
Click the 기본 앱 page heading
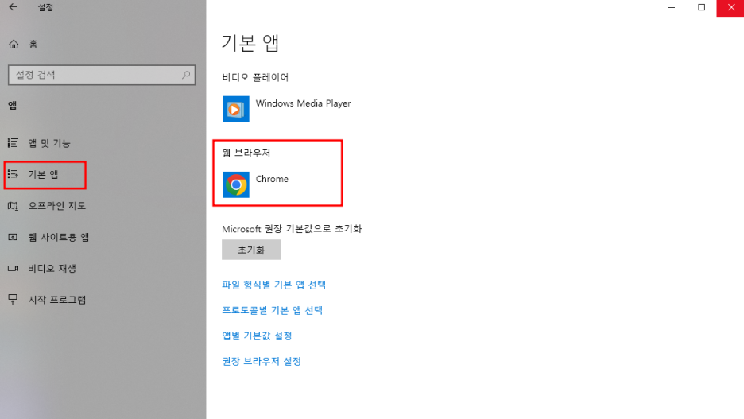point(250,43)
